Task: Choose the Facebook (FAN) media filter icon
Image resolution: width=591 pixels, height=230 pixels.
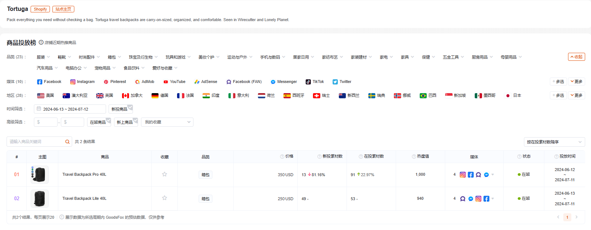Action: point(229,82)
